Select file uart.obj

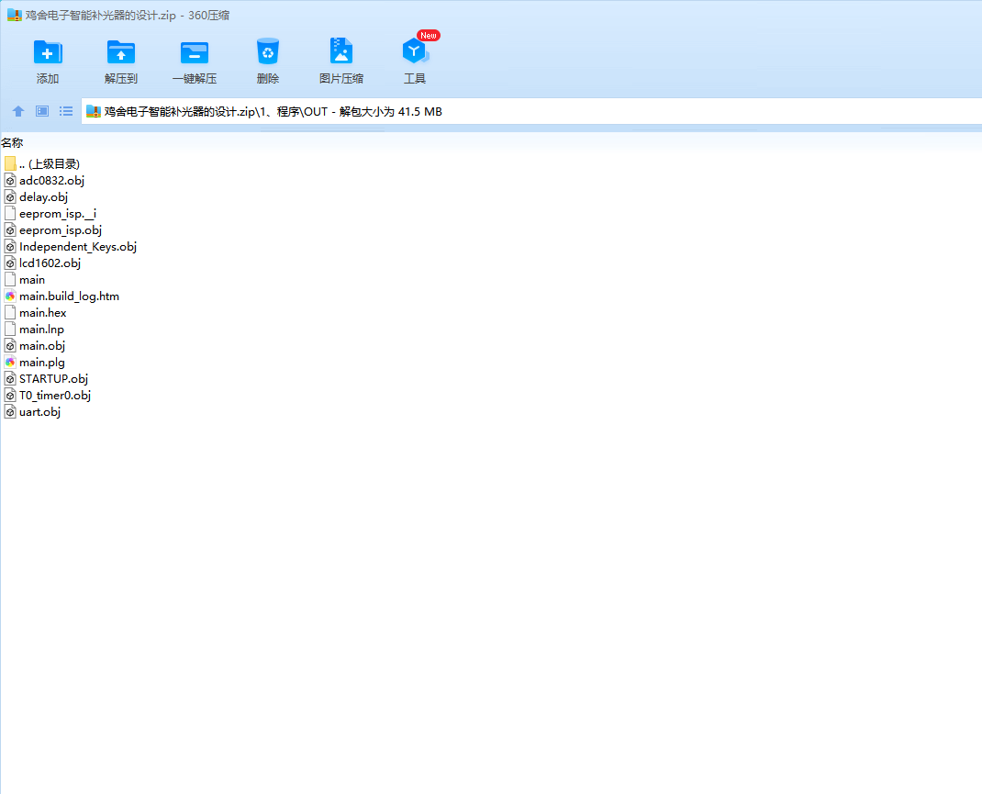(x=39, y=412)
